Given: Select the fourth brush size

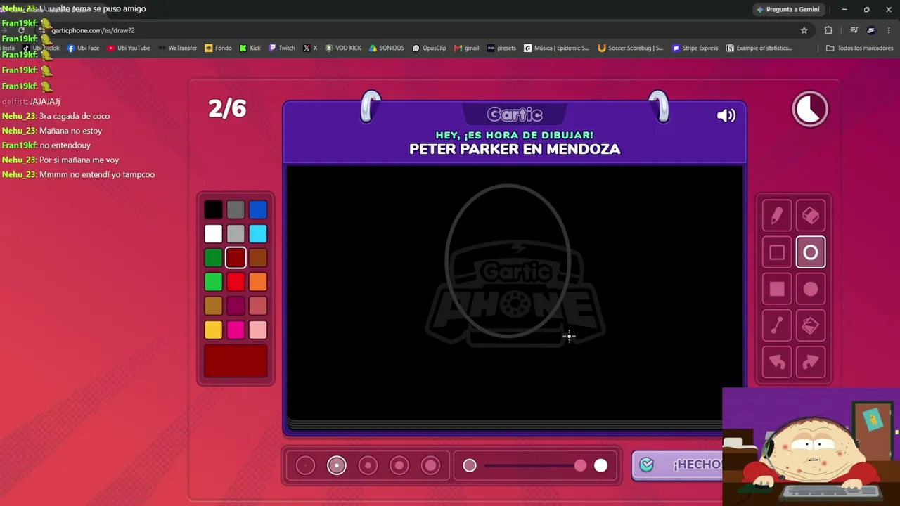Looking at the screenshot, I should (x=399, y=465).
